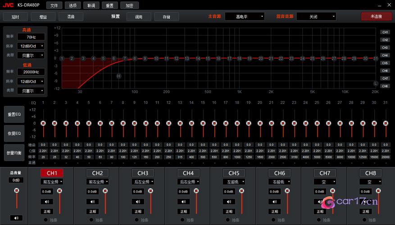Click the master volume slider handle
The width and height of the screenshot is (395, 225).
tap(16, 192)
